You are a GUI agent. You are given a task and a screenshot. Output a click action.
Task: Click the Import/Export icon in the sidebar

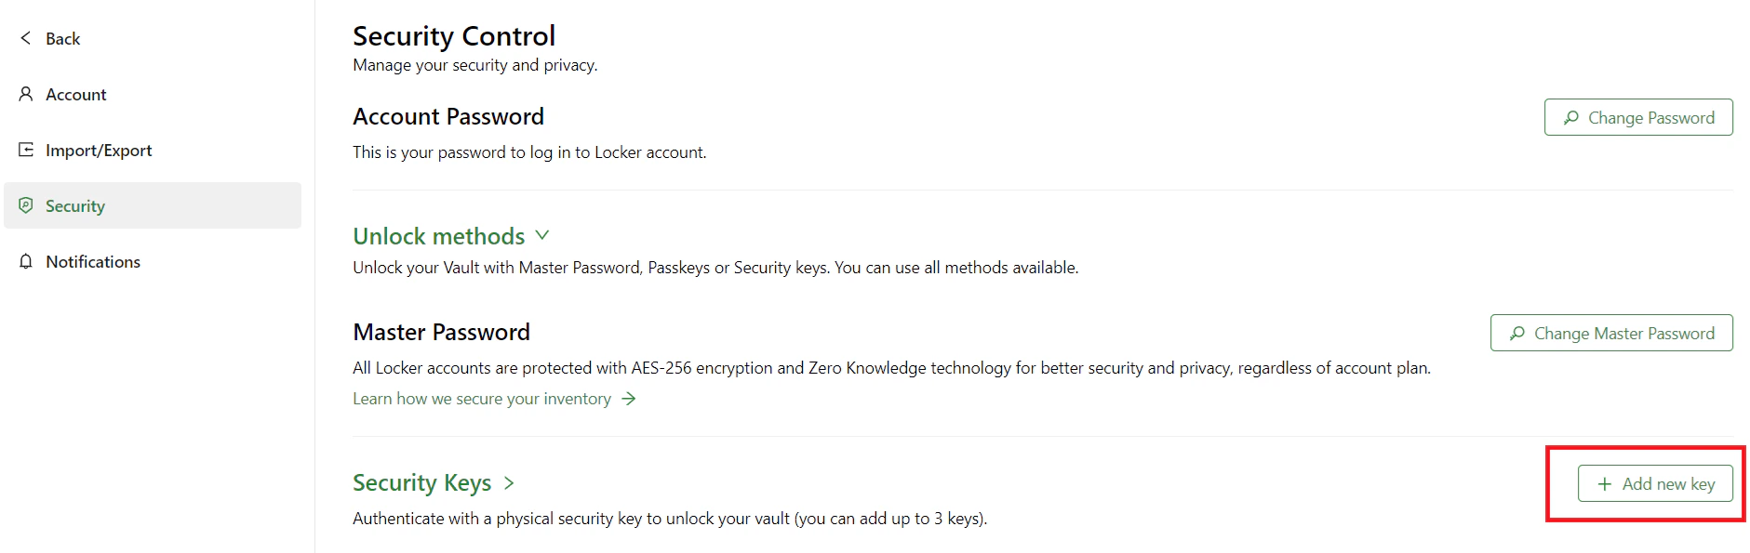point(26,150)
